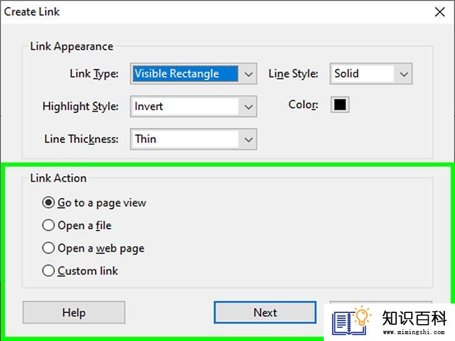Click the Create Link title bar text
The height and width of the screenshot is (341, 455).
pos(32,12)
